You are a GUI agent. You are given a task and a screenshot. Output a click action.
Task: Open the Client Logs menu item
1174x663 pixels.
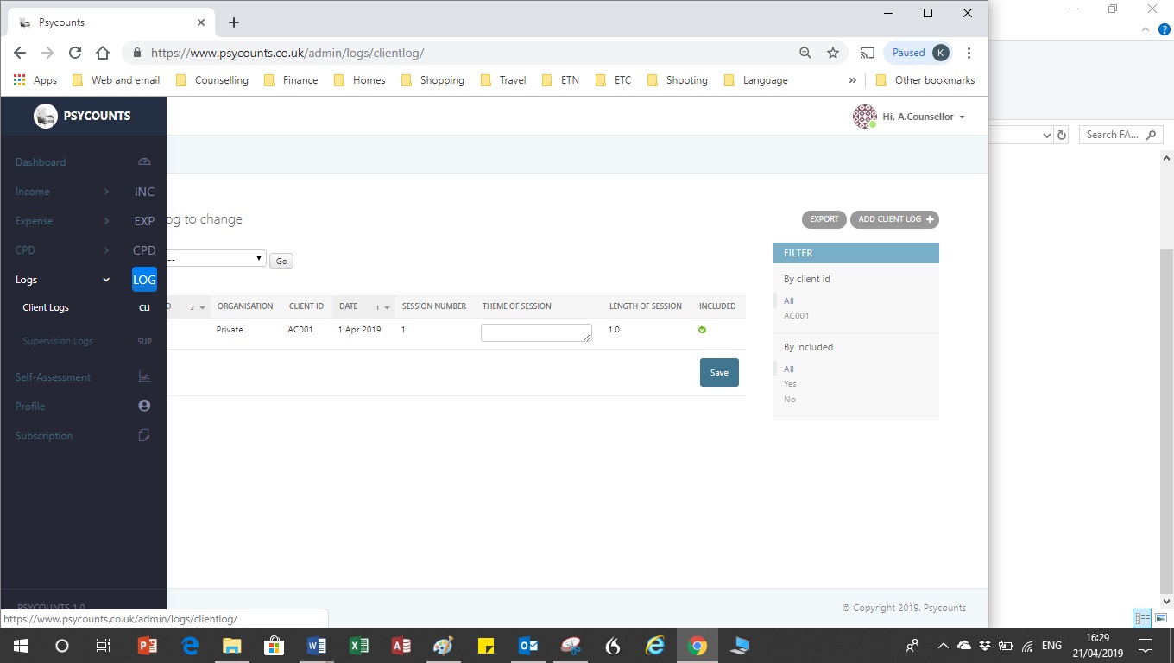point(46,307)
